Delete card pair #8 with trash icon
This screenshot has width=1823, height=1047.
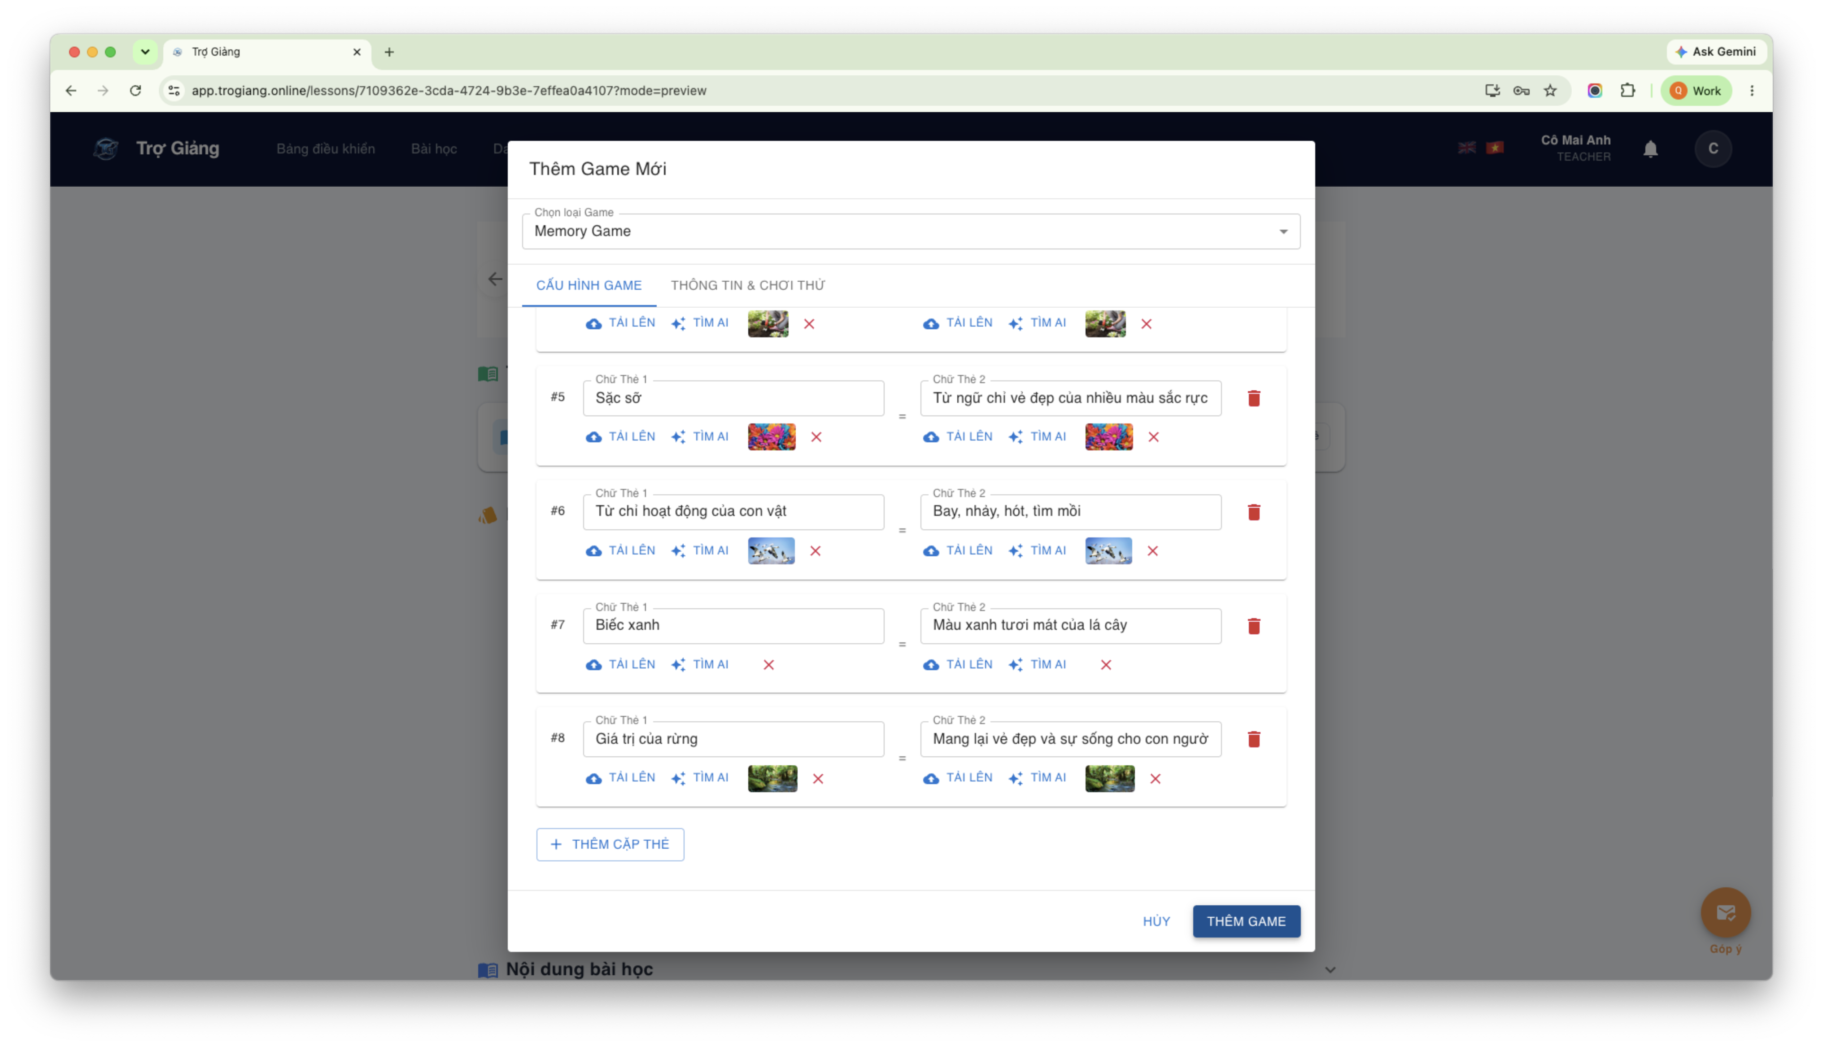[x=1254, y=739]
